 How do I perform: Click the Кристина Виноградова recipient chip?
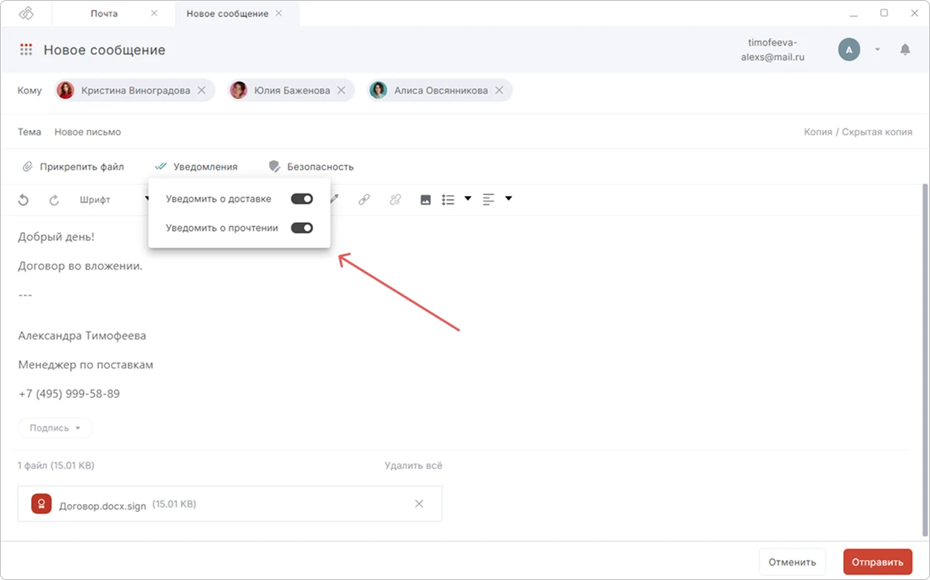(x=133, y=91)
